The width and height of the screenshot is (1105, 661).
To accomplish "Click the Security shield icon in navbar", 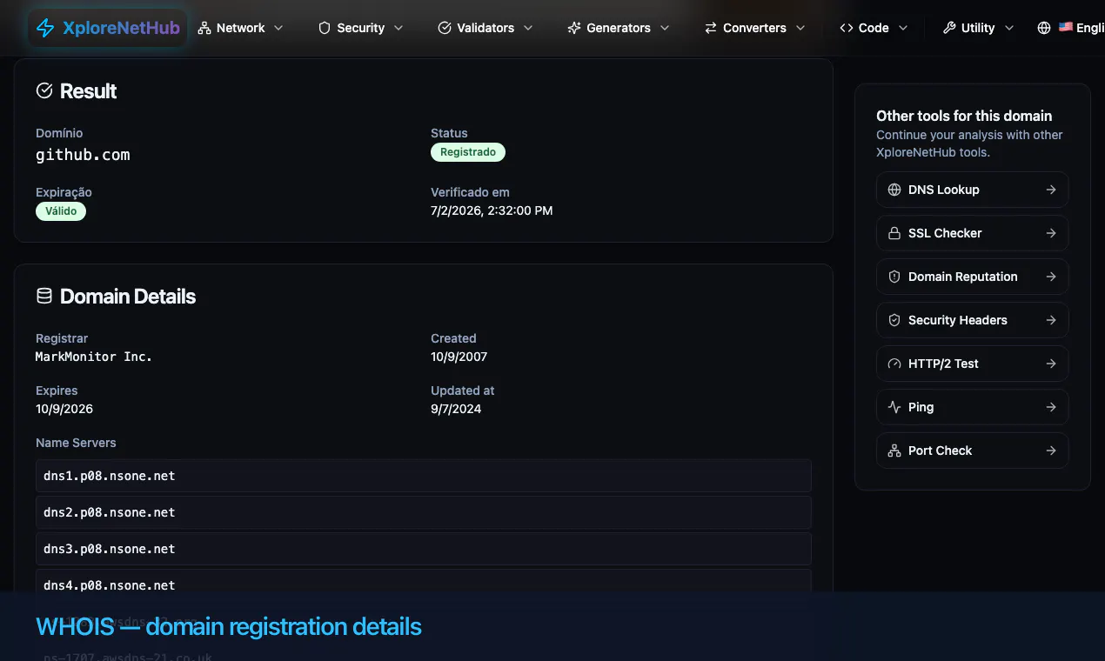I will coord(325,28).
